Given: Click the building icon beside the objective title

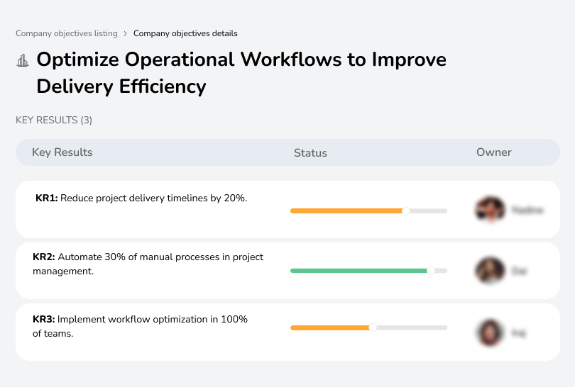Looking at the screenshot, I should tap(23, 60).
